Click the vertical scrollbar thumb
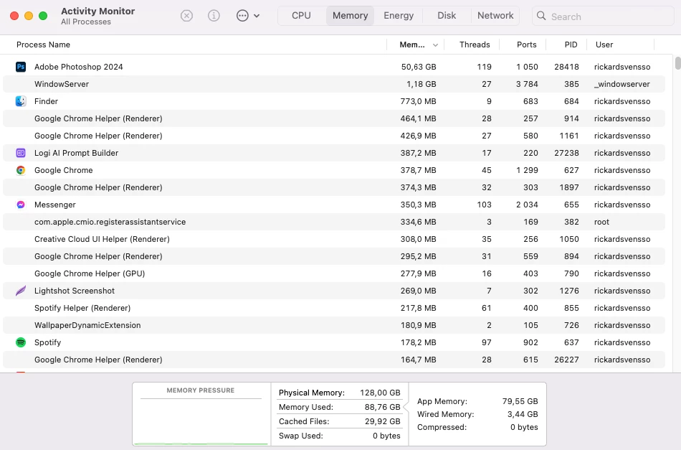The height and width of the screenshot is (450, 681). (677, 62)
